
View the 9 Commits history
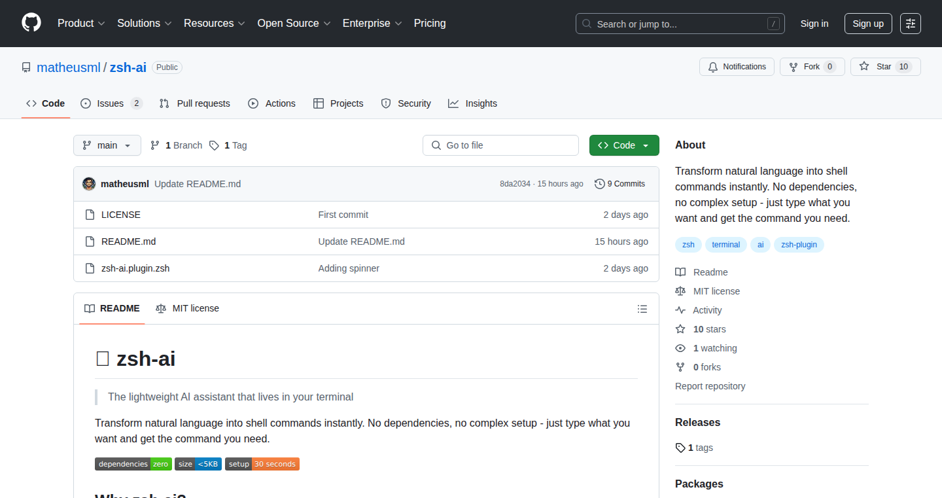tap(620, 184)
